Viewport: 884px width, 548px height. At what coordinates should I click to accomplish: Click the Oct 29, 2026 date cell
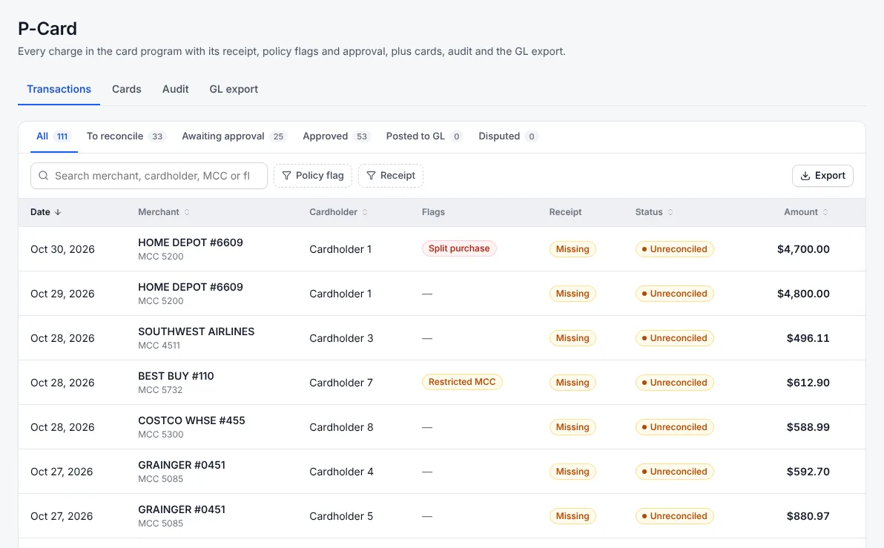coord(62,294)
